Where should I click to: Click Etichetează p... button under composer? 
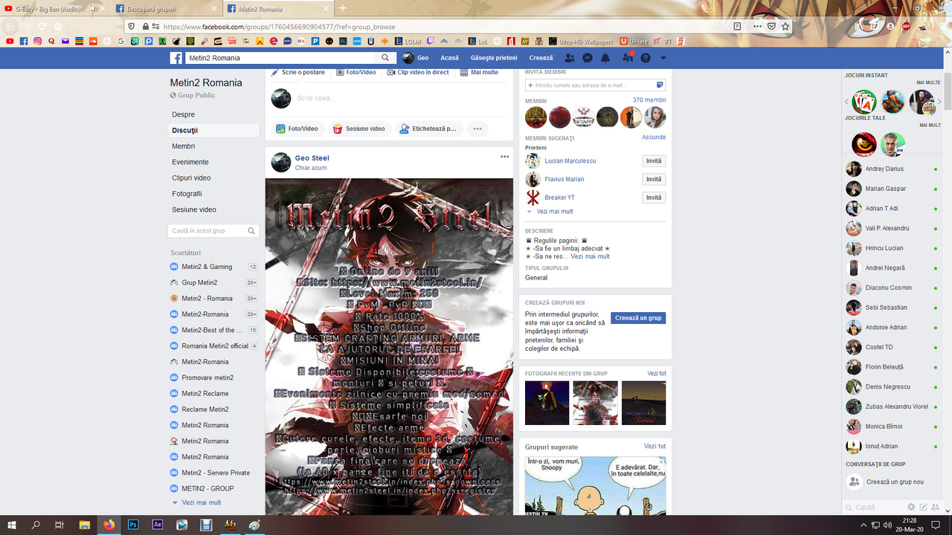(428, 129)
